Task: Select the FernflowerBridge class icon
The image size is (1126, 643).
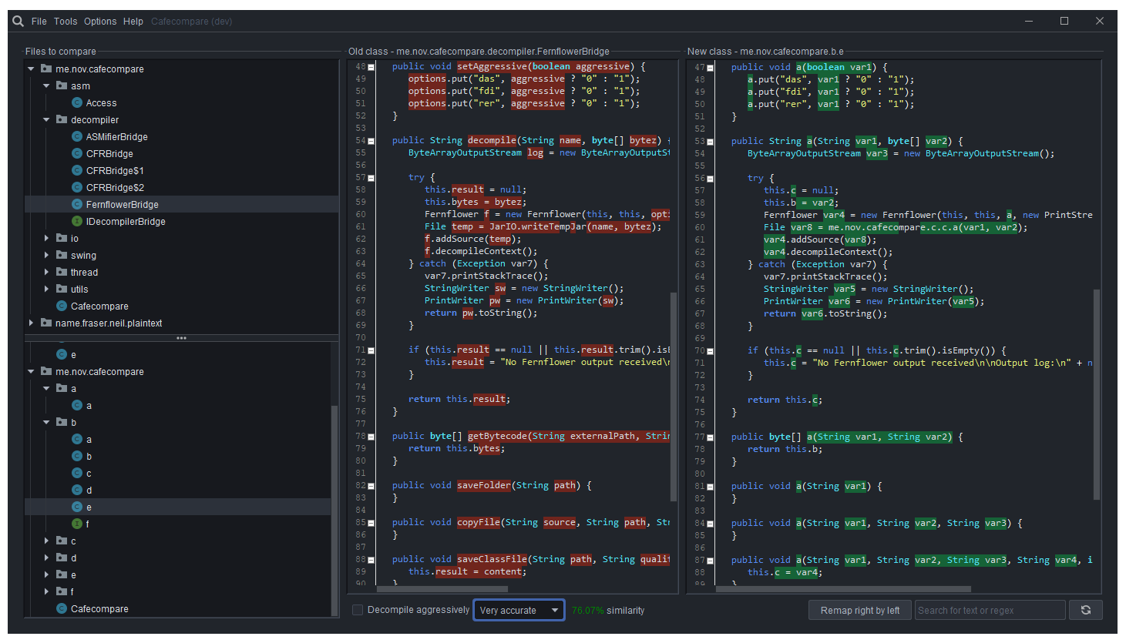Action: coord(76,204)
